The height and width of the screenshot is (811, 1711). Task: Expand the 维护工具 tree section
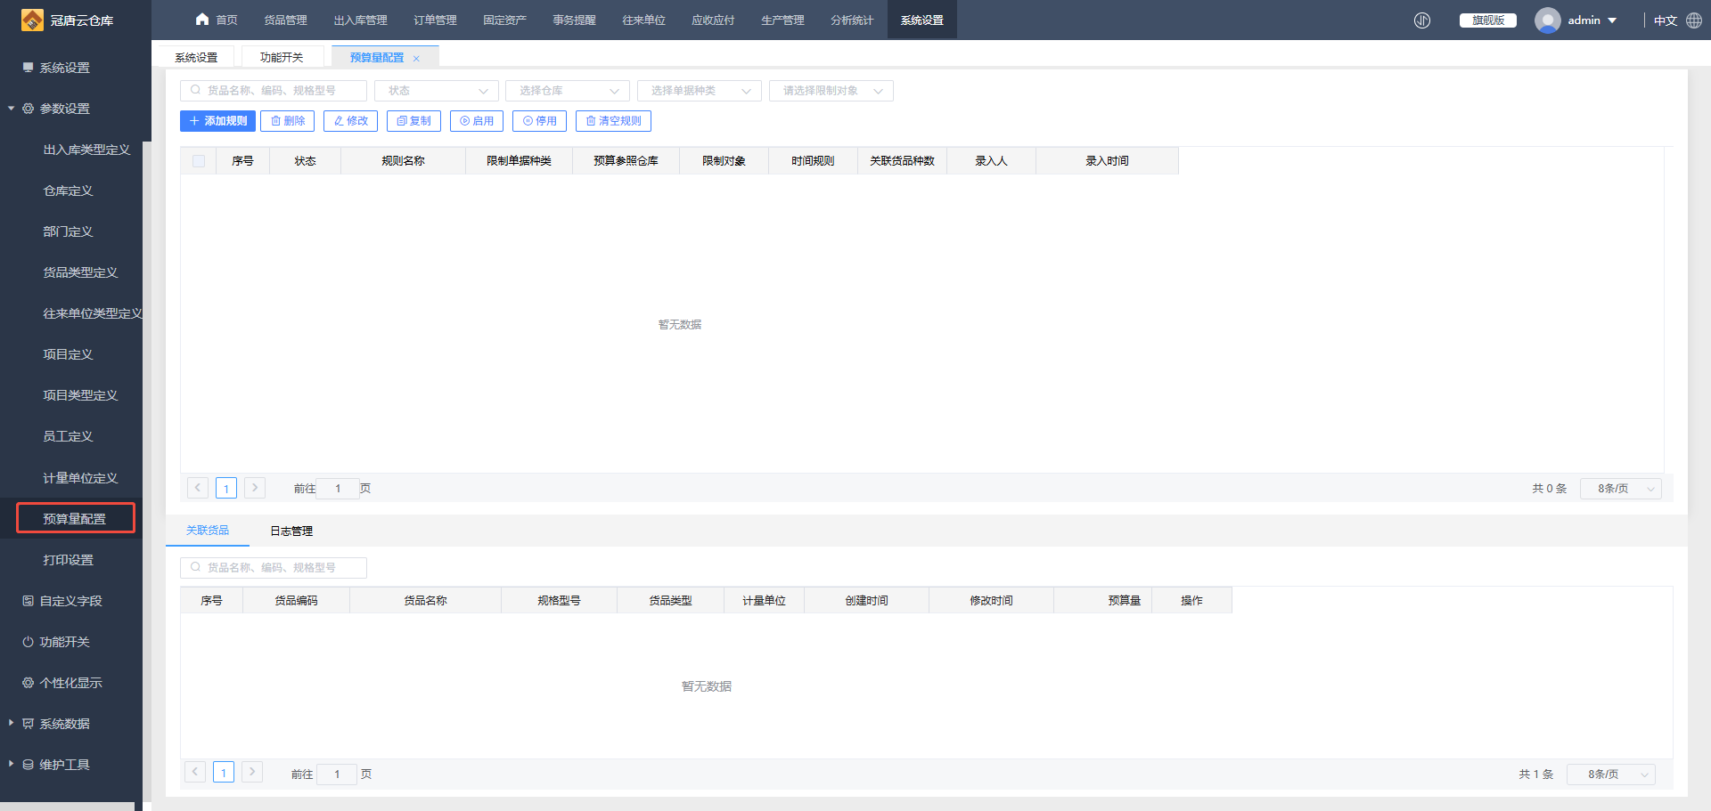pos(11,764)
